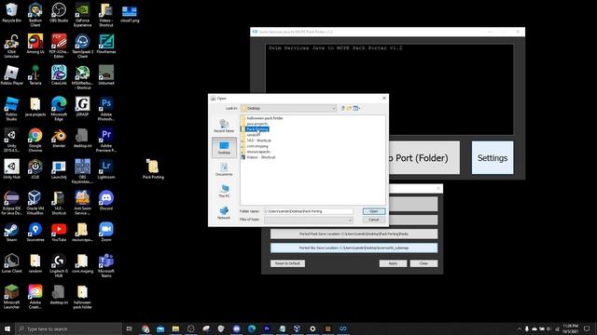
Task: Expand the 'Files of type' dropdown
Action: coord(309,220)
